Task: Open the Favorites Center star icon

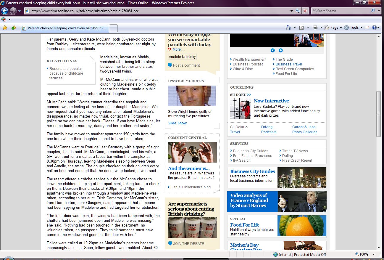Action: pyautogui.click(x=5, y=28)
